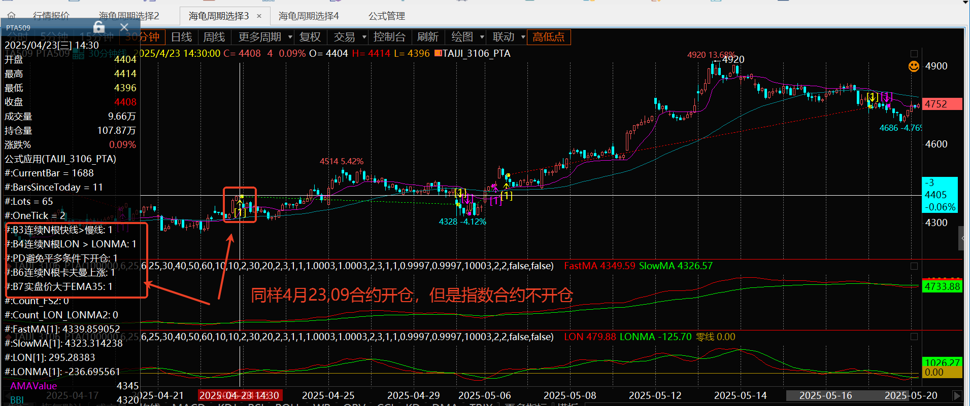Click the orange smiley face icon

914,66
